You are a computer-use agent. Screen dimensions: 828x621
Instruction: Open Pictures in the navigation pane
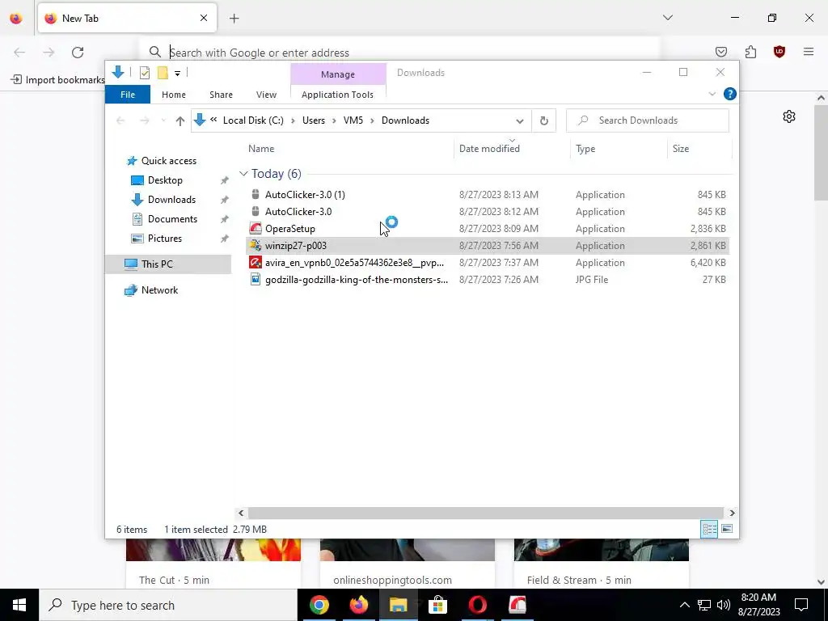[165, 239]
